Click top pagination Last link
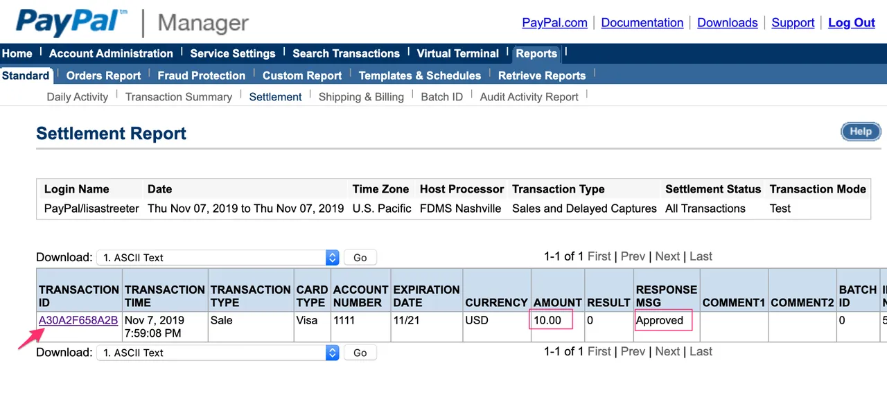Image resolution: width=887 pixels, height=397 pixels. [701, 256]
